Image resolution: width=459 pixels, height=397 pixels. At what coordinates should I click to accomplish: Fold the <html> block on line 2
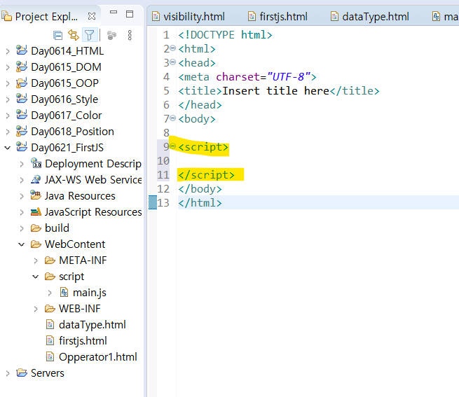click(173, 48)
